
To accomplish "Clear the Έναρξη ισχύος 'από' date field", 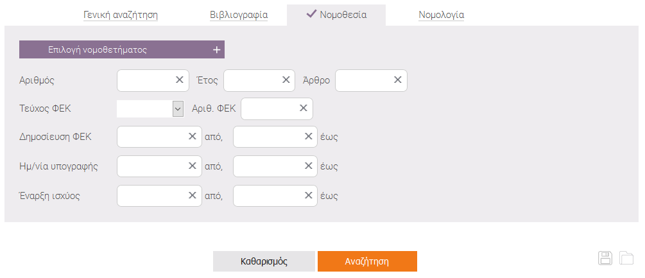I will 192,195.
